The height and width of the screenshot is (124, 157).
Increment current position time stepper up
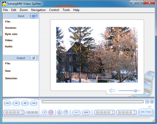tap(22, 111)
